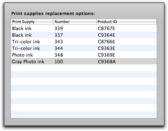168x131 pixels.
Task: Select the Black ink 337 row
Action: click(x=84, y=35)
